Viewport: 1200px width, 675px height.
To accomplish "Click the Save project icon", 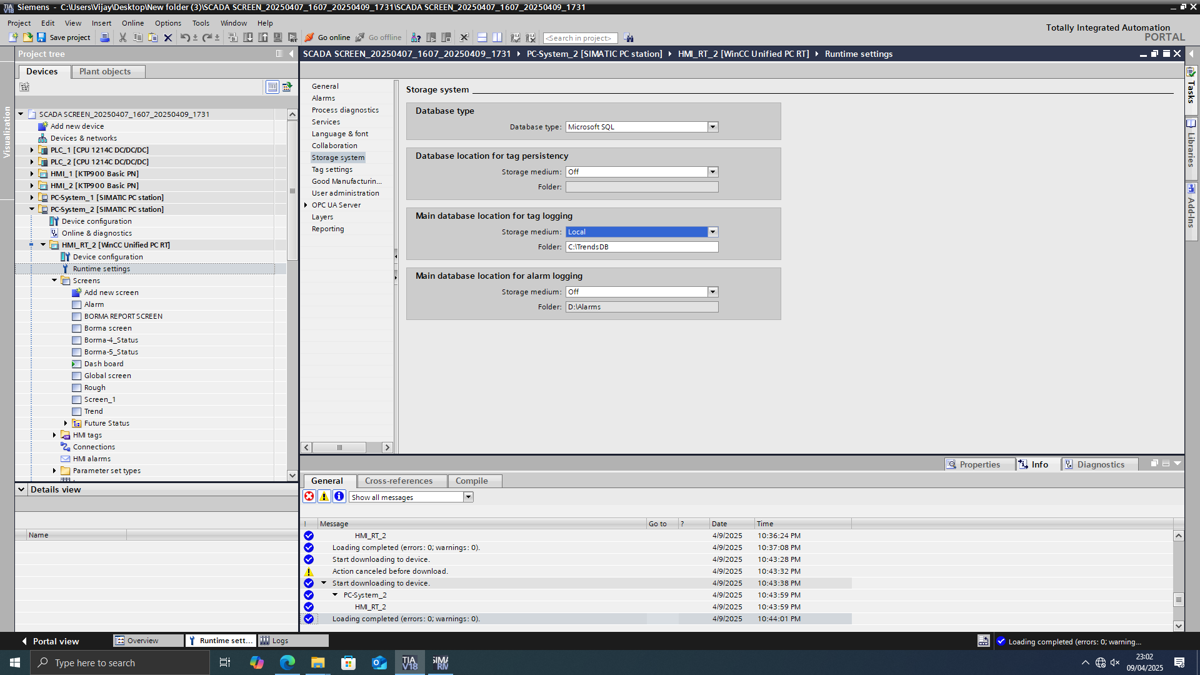I will pos(41,37).
